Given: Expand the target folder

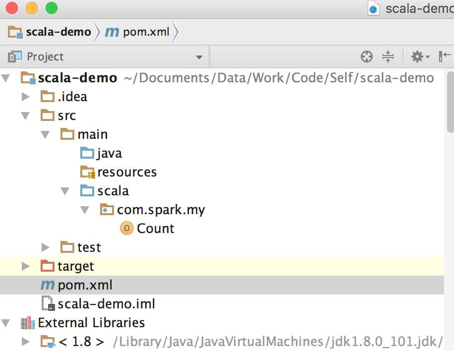Looking at the screenshot, I should tap(26, 266).
